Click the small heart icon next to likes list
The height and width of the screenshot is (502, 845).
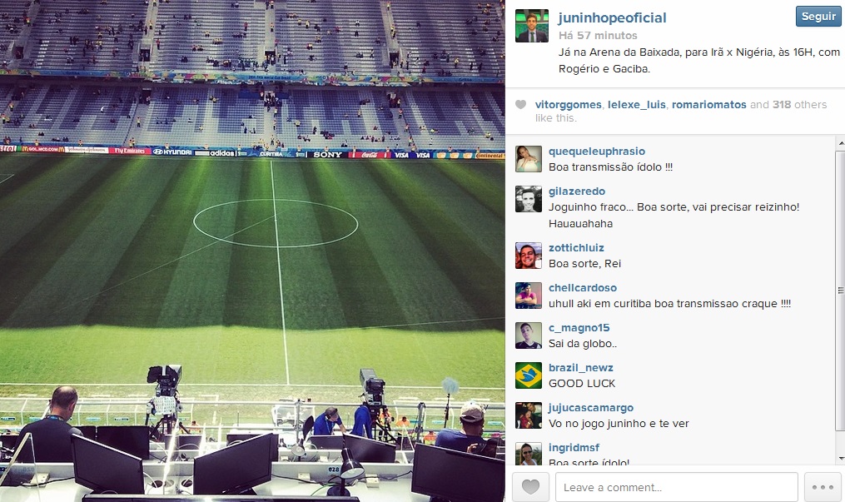click(520, 105)
